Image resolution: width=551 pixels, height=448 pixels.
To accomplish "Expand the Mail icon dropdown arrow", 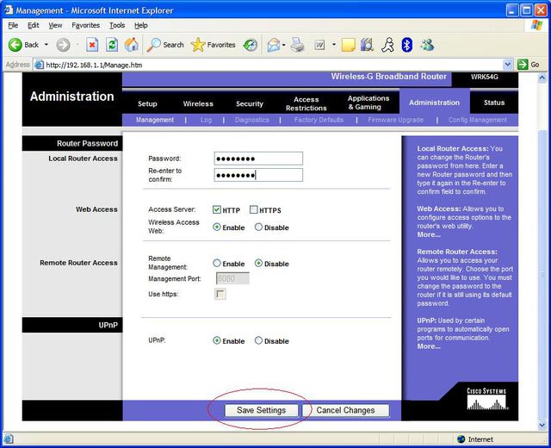I will pos(282,45).
